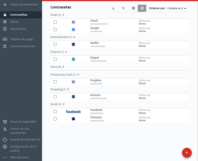Open Notas in the sidebar
The image size is (198, 161).
tap(14, 22)
